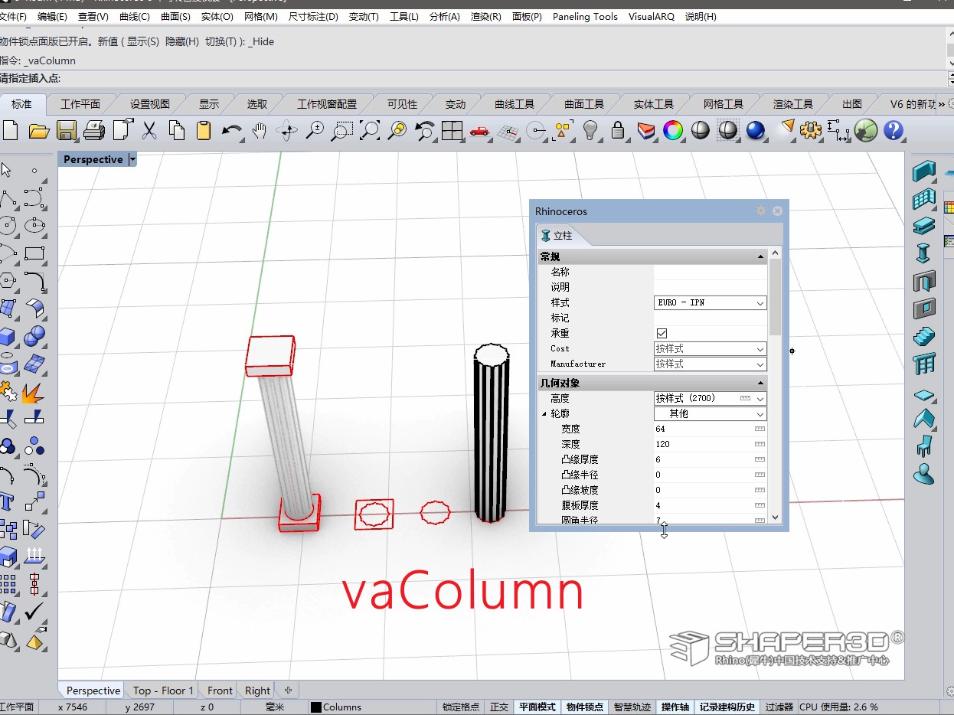Open Options gear icon
954x715 pixels.
pyautogui.click(x=810, y=130)
